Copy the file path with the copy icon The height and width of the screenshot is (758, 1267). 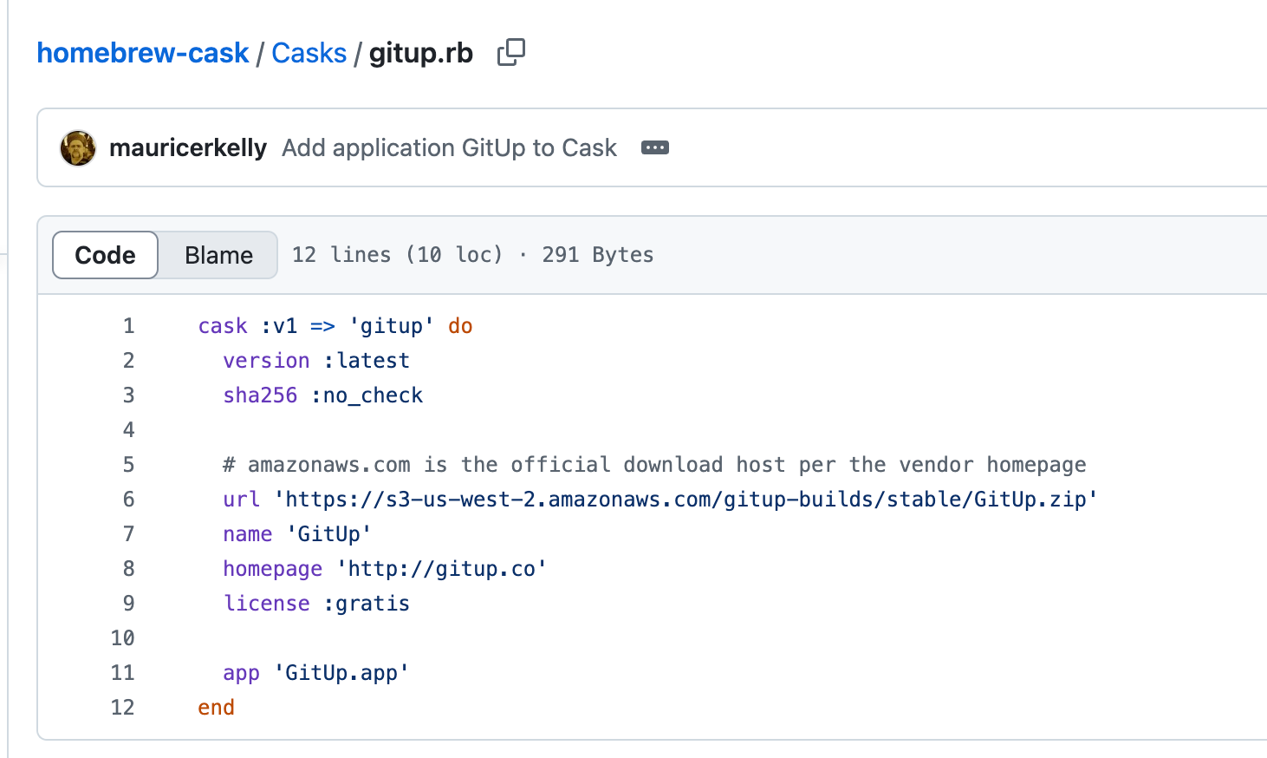(510, 53)
